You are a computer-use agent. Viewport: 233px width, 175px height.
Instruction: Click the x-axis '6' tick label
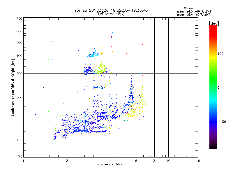pos(136,161)
